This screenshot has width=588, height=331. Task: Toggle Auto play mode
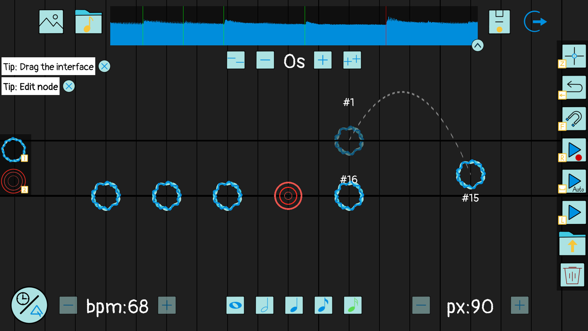(574, 181)
